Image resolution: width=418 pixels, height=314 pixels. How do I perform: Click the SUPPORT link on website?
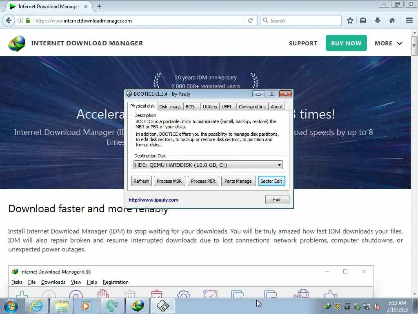[303, 43]
